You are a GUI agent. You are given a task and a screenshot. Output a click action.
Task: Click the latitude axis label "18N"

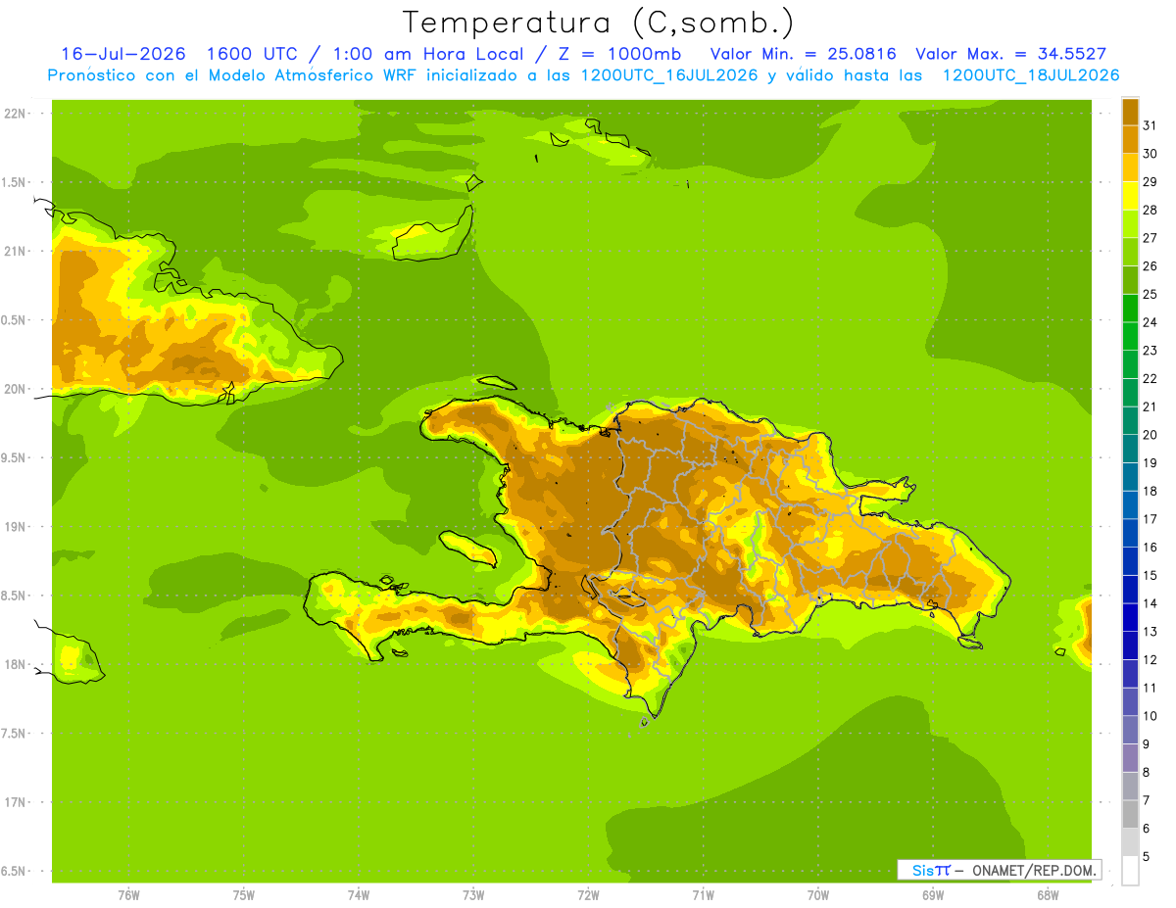(15, 665)
